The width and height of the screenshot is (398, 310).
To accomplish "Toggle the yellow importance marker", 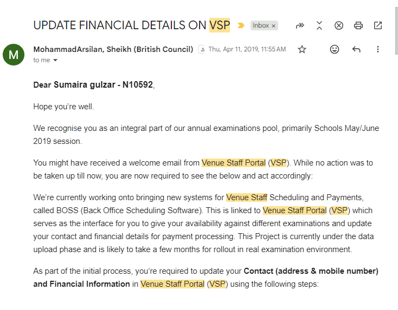I will pos(241,25).
